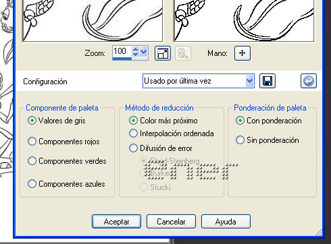Select Sin ponderación palette weighting
This screenshot has width=331, height=244.
pos(268,140)
